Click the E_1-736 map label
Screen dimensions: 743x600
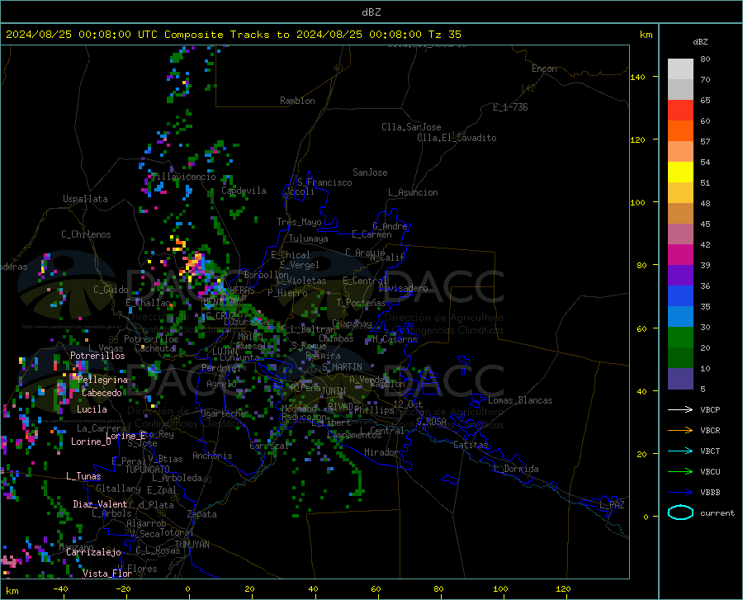pyautogui.click(x=510, y=107)
